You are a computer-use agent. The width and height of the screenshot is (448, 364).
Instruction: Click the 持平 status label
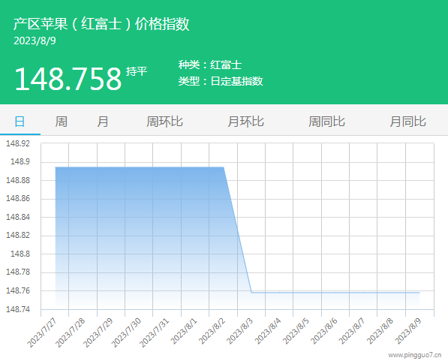click(137, 71)
